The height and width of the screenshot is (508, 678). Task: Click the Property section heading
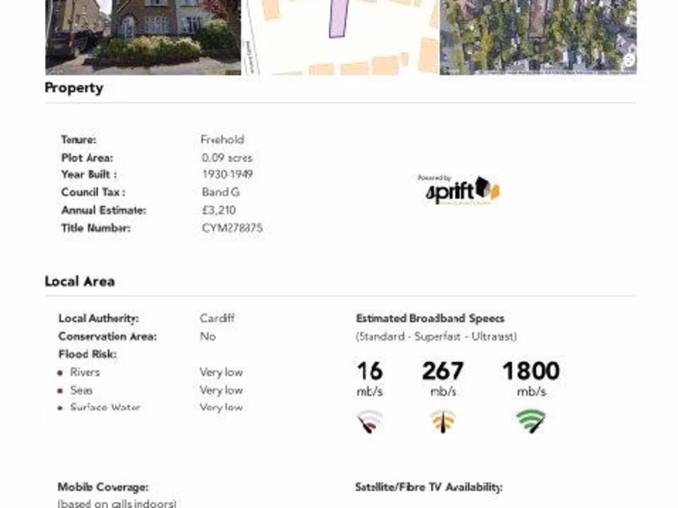tap(73, 88)
